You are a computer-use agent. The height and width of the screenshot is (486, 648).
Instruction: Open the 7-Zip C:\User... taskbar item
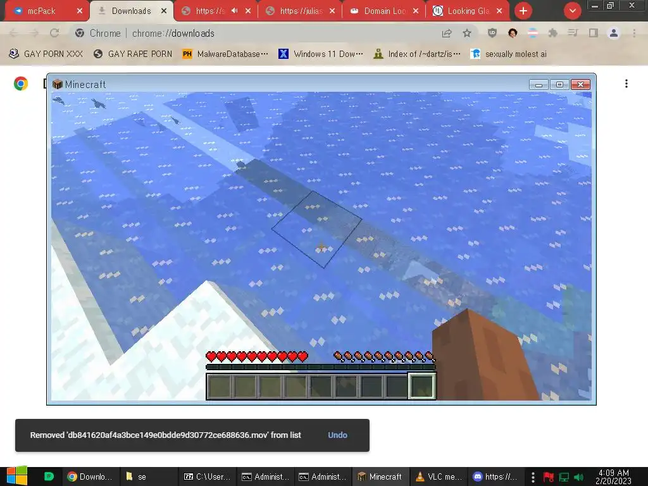point(207,477)
